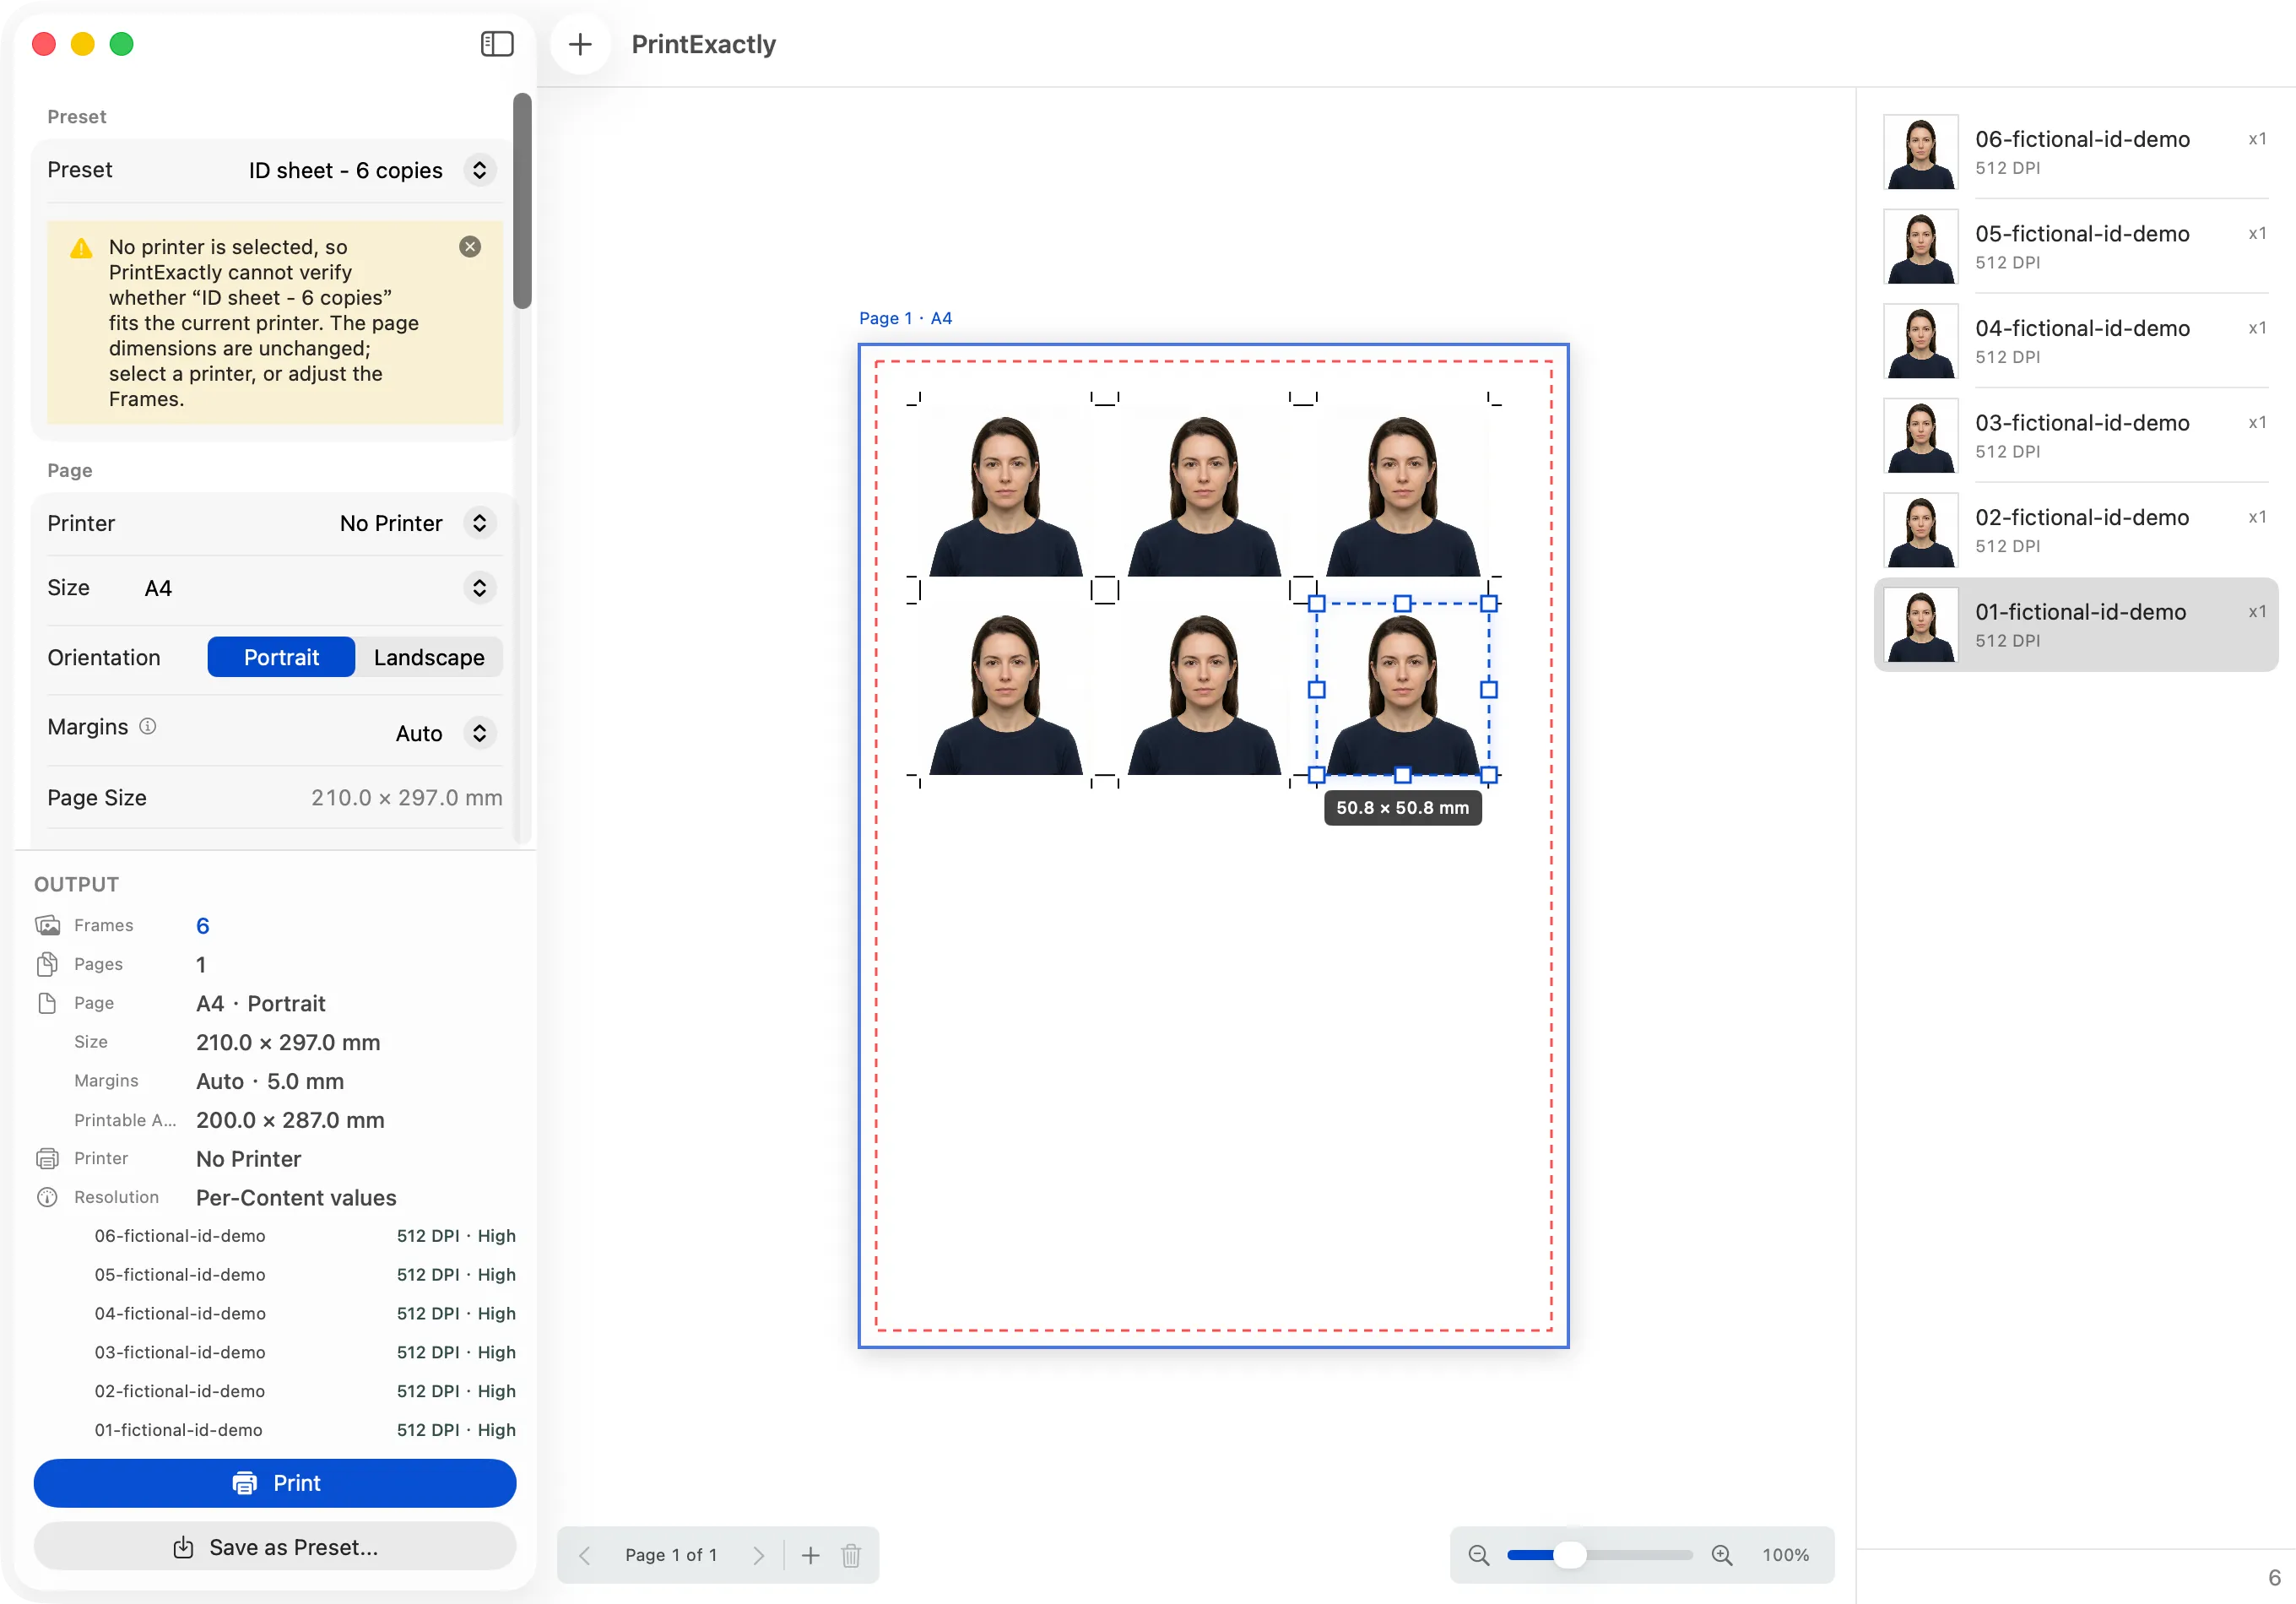Click the bottom-left photo frame on page
Viewport: 2296px width, 1604px height.
click(x=1006, y=689)
